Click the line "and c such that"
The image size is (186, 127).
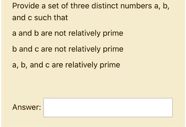click(x=40, y=18)
